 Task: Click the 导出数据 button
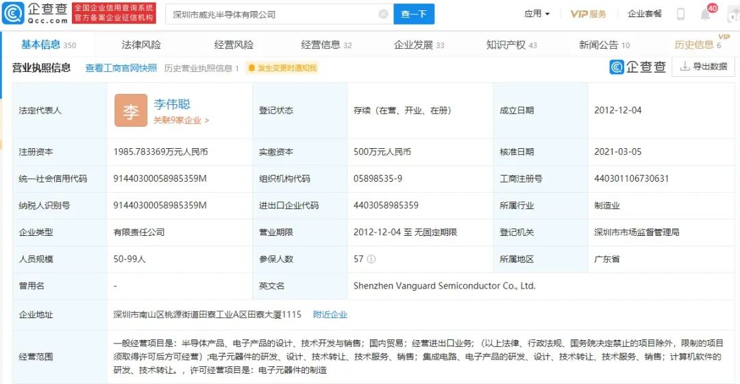point(703,67)
